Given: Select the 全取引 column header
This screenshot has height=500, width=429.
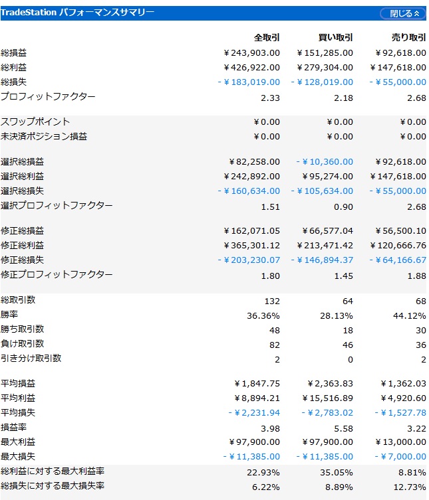Looking at the screenshot, I should coord(267,38).
